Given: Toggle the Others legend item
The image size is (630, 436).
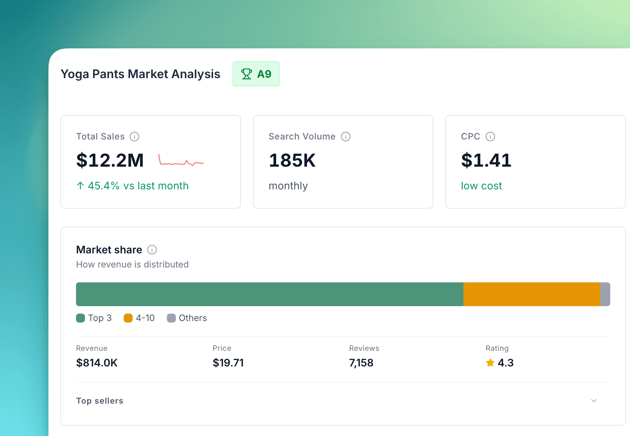Looking at the screenshot, I should pos(186,318).
